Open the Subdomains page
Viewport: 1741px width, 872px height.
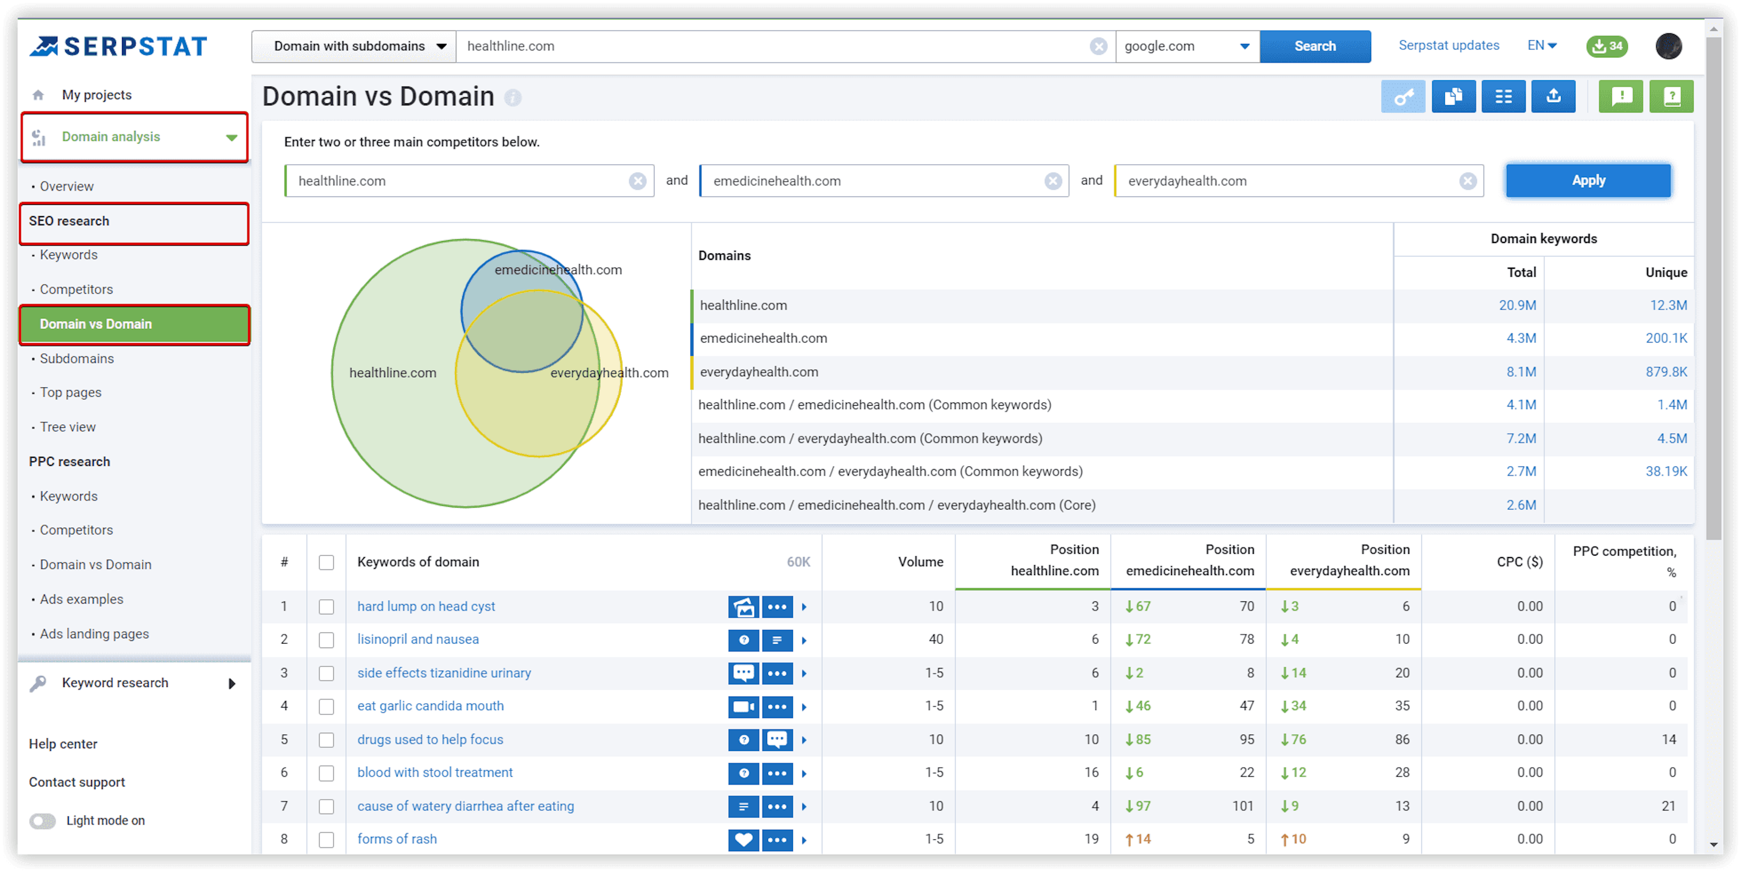click(x=76, y=358)
